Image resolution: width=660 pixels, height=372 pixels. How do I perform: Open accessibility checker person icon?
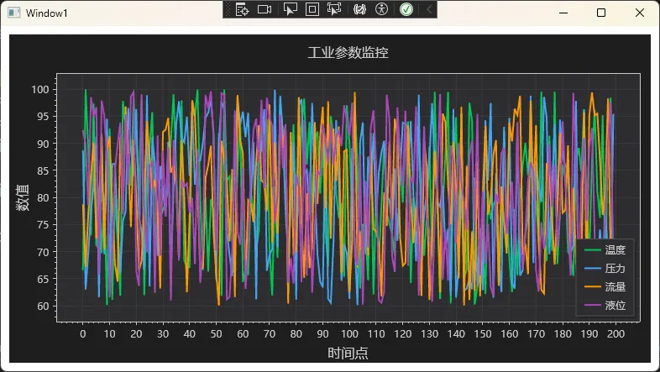382,9
